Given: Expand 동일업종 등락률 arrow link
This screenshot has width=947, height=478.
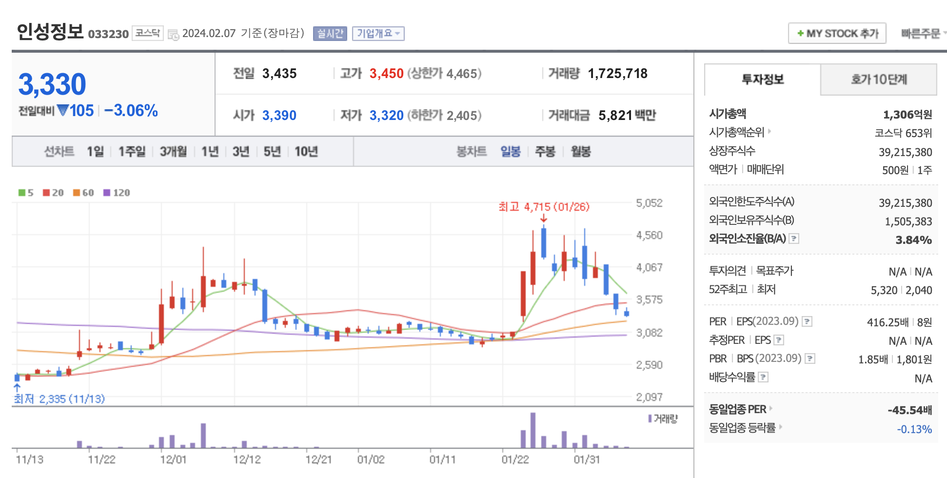Looking at the screenshot, I should 780,427.
